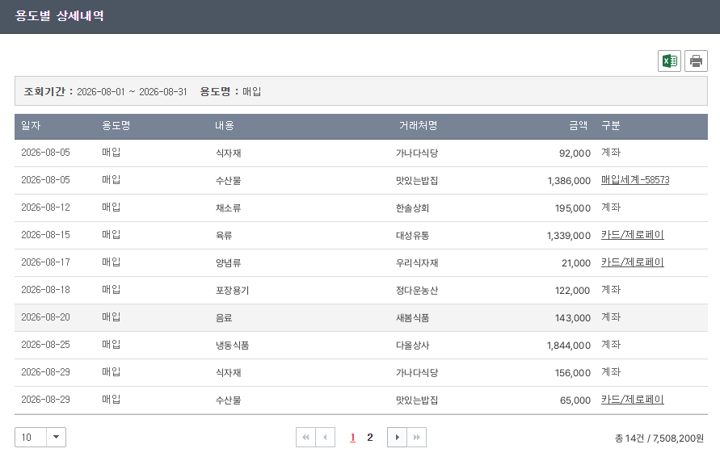The image size is (720, 457).
Task: Select the 21,000 amount cell
Action: coord(576,263)
